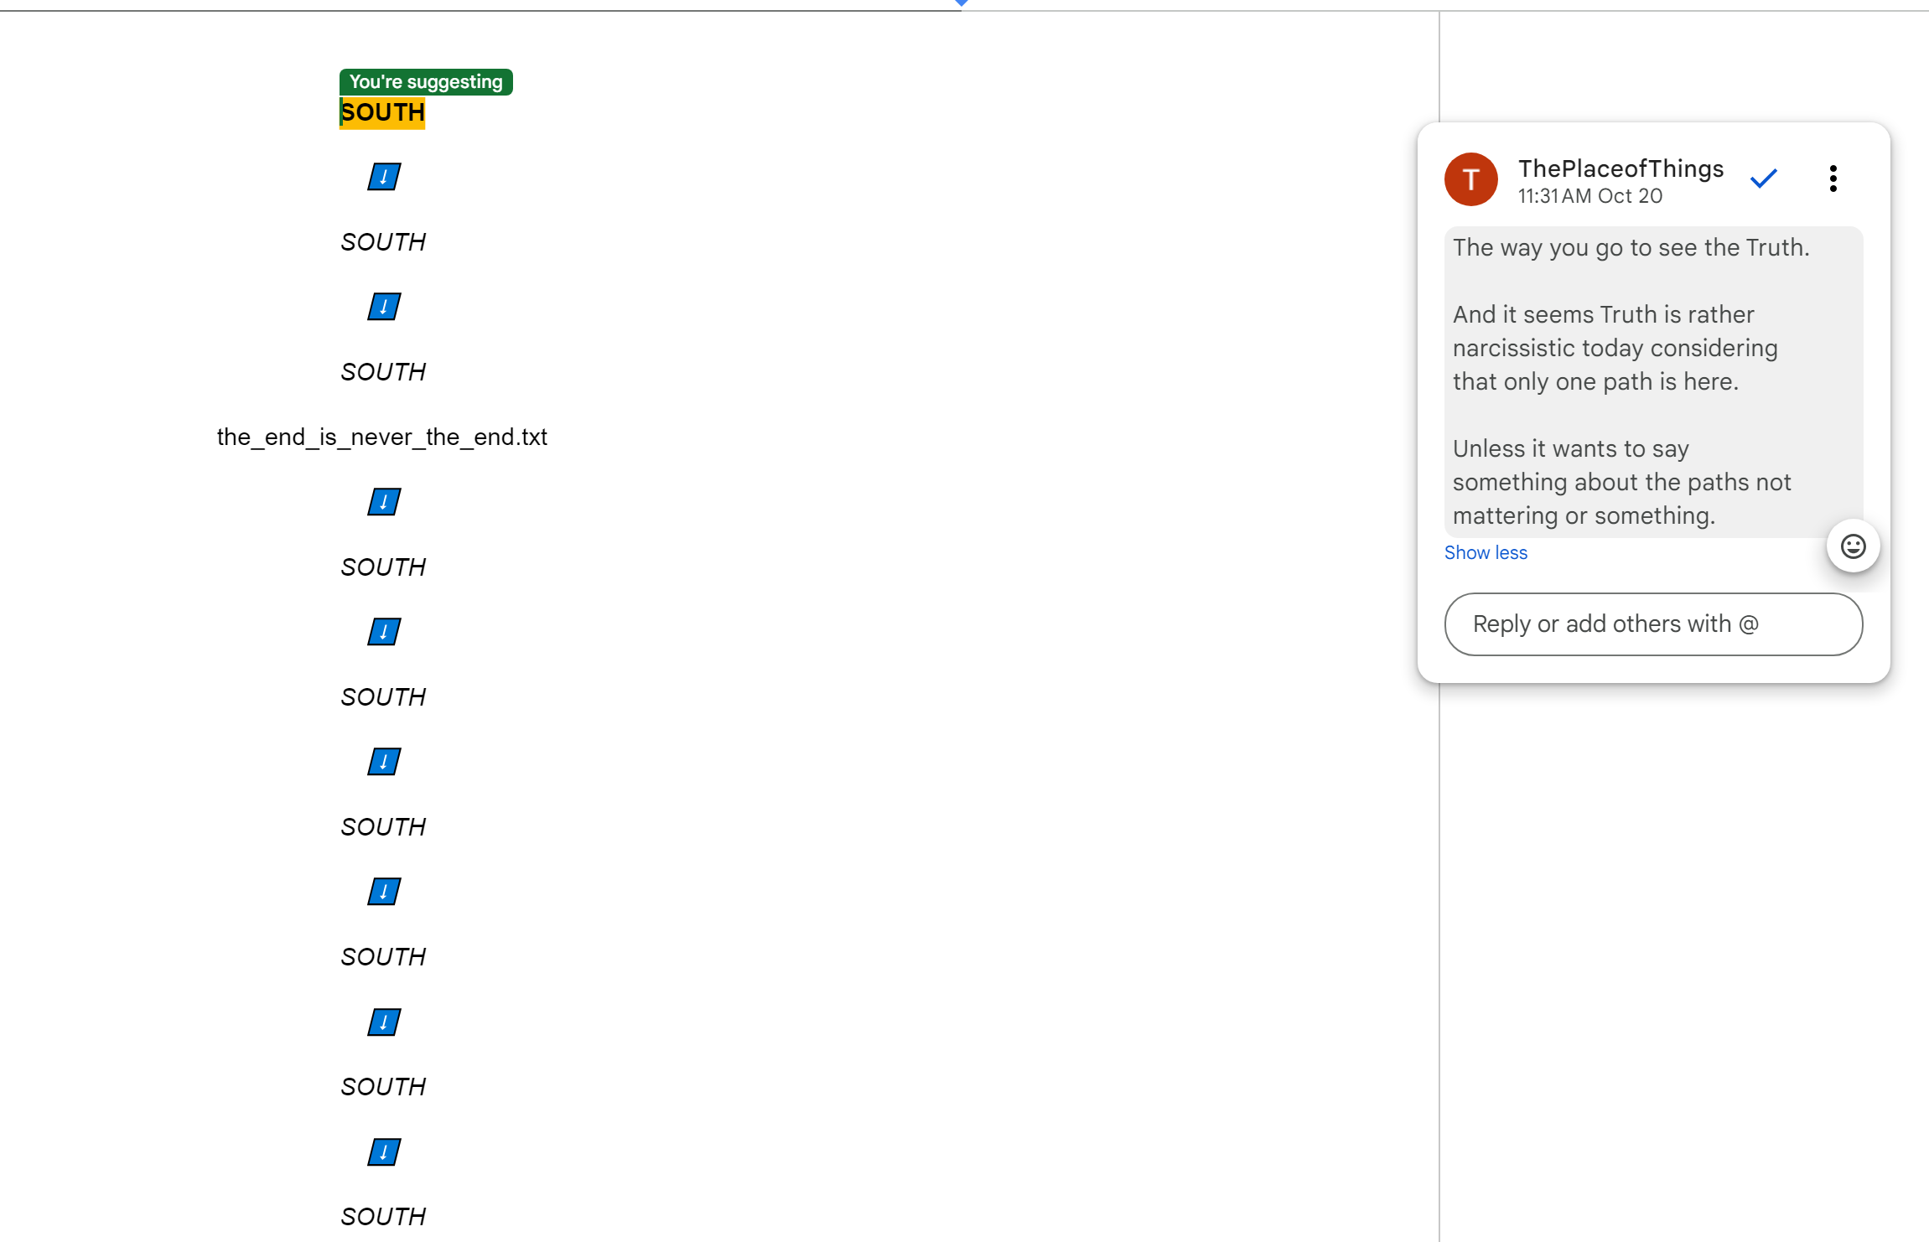The image size is (1929, 1242).
Task: Click the down-arrow emoji below the .txt filename
Action: coord(384,502)
